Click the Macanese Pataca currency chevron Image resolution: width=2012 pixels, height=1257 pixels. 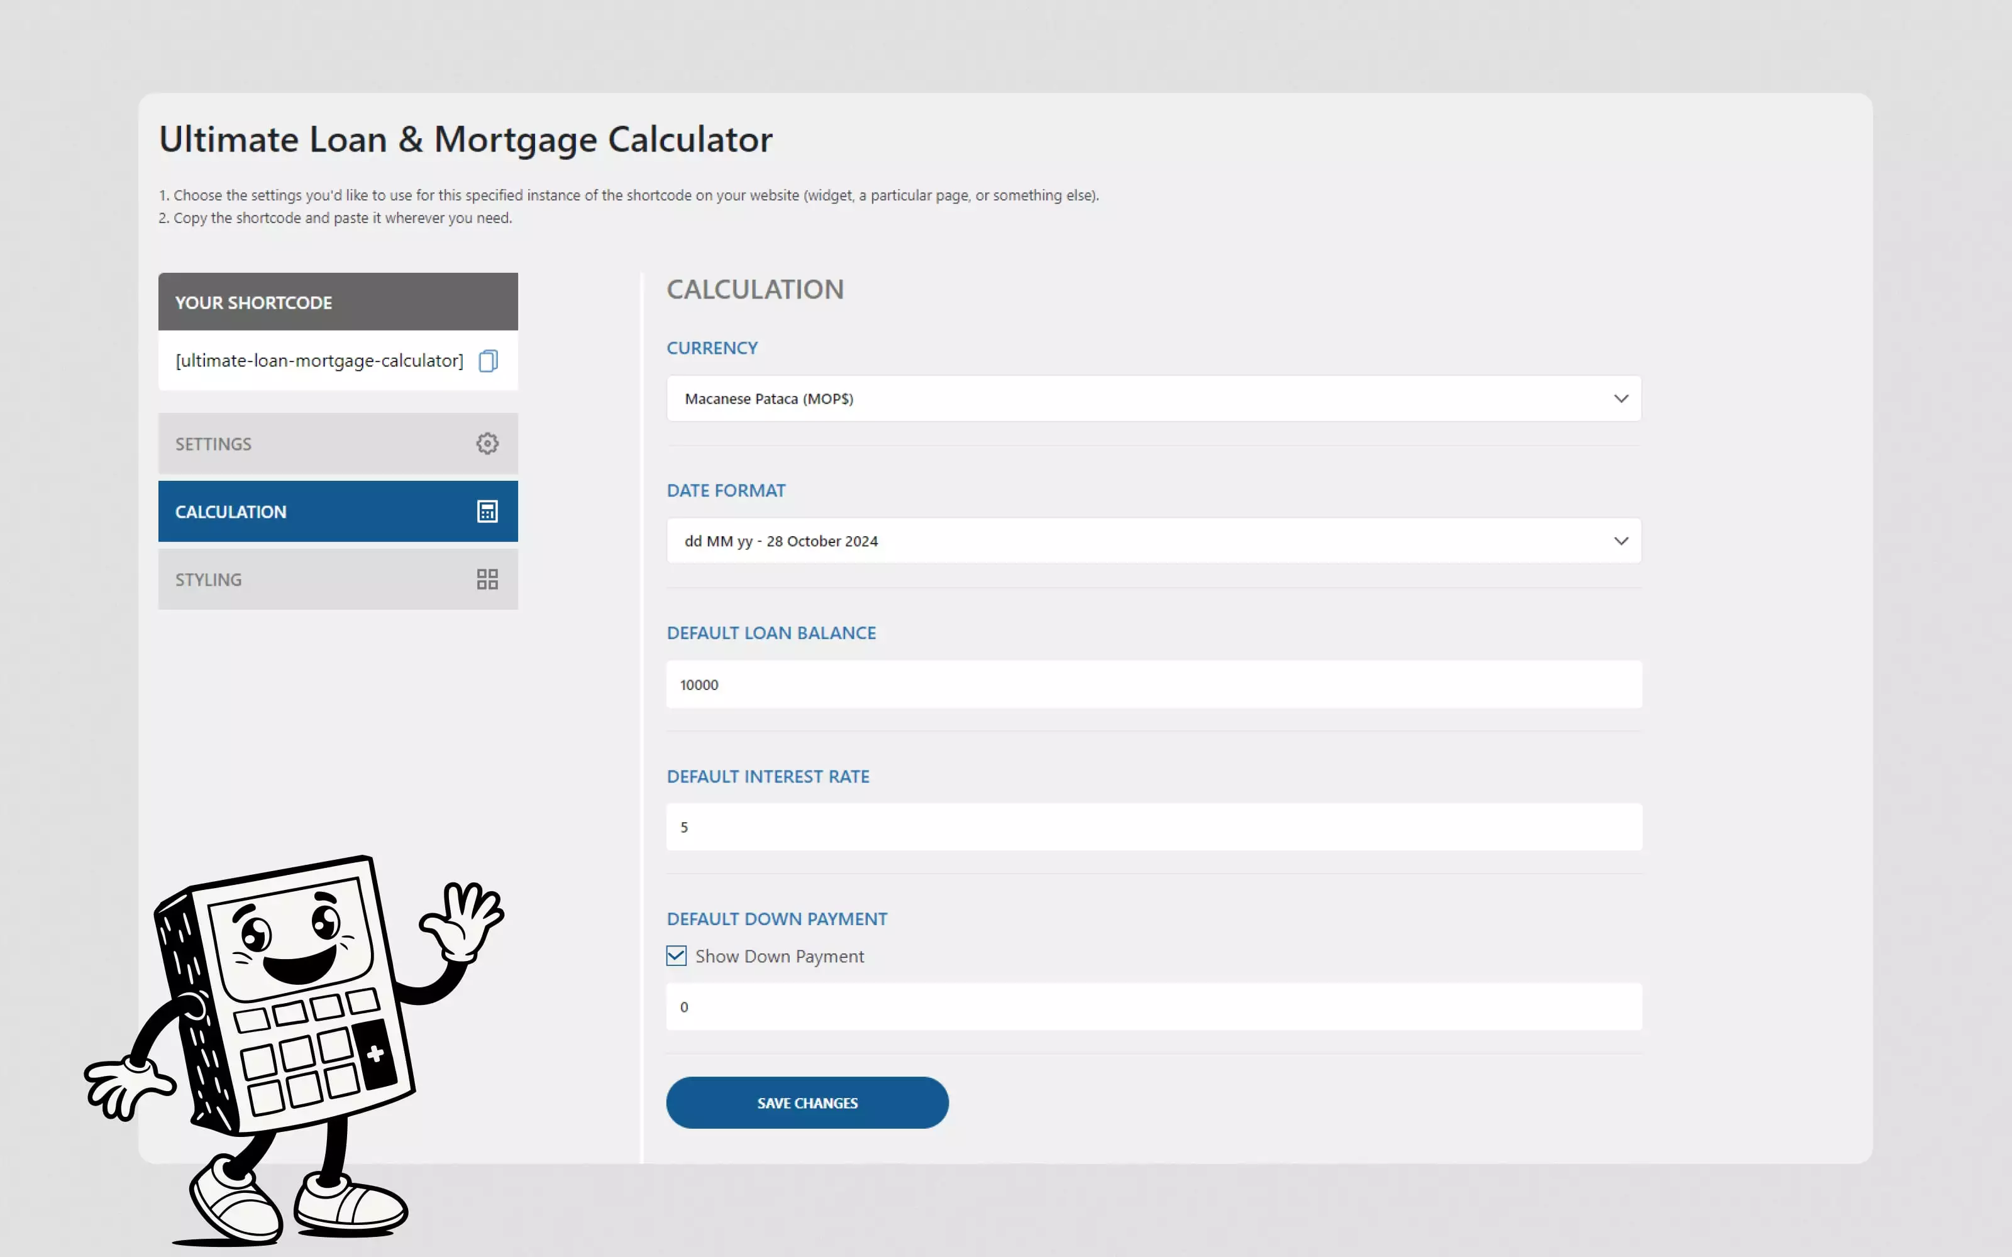(x=1621, y=398)
